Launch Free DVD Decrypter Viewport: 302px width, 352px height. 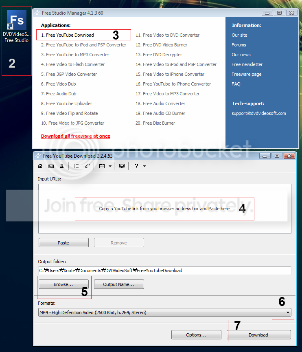pos(159,55)
